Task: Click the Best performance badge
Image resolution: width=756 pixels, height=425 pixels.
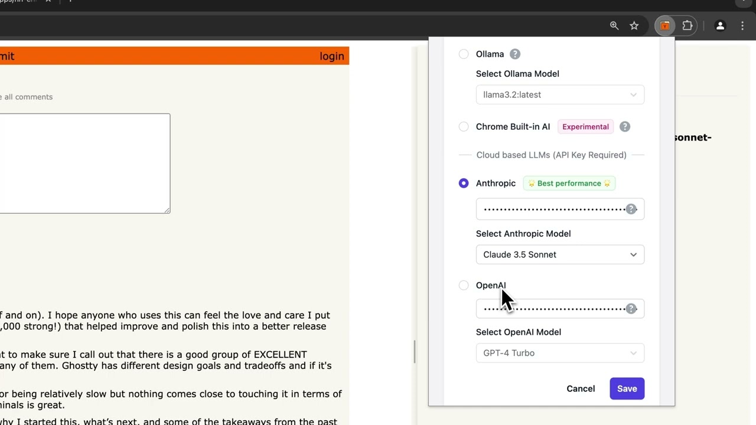Action: 569,183
